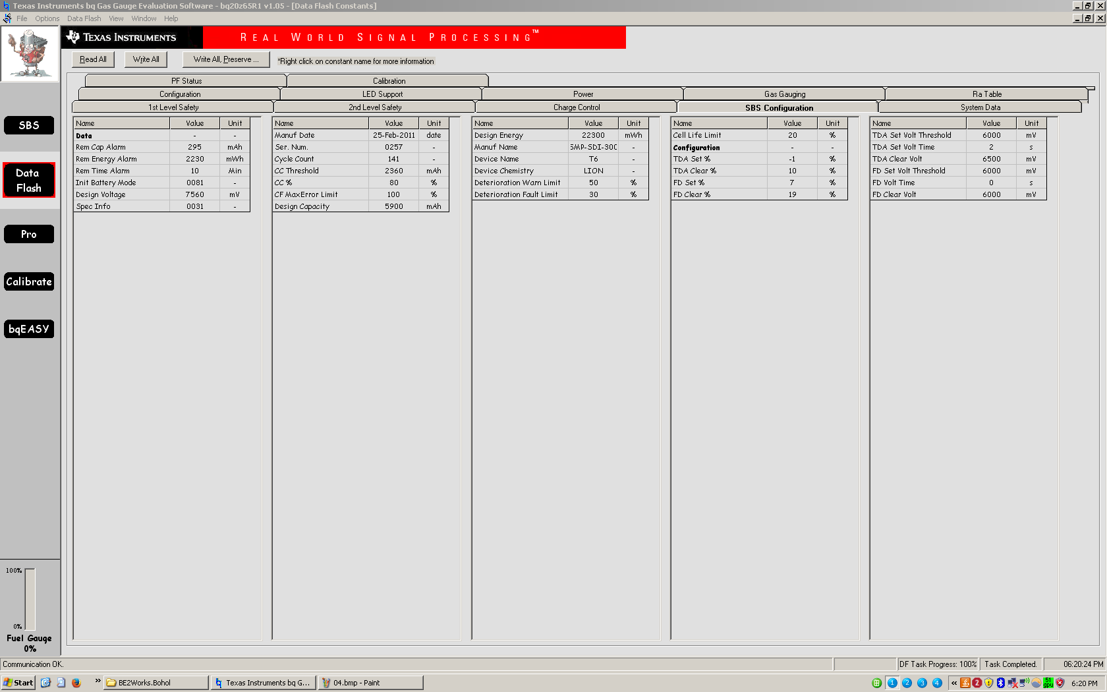Click the second quick launch icon

pos(61,683)
